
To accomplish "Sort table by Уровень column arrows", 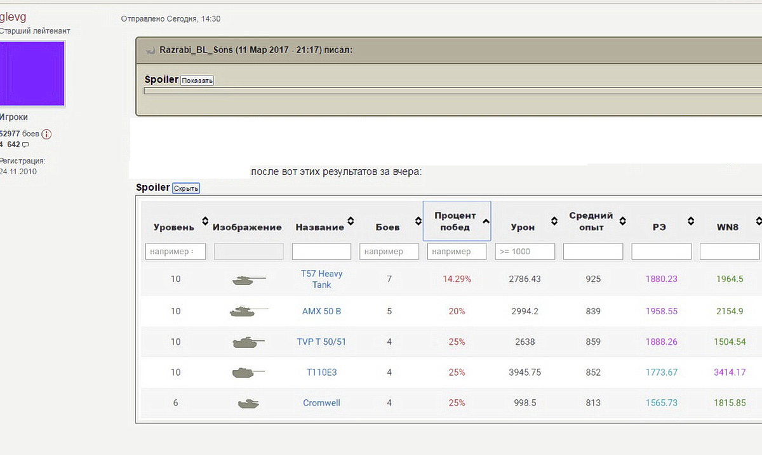I will 204,221.
